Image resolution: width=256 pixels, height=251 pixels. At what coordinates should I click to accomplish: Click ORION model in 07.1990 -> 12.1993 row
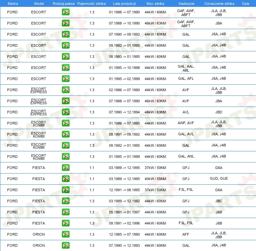39,245
